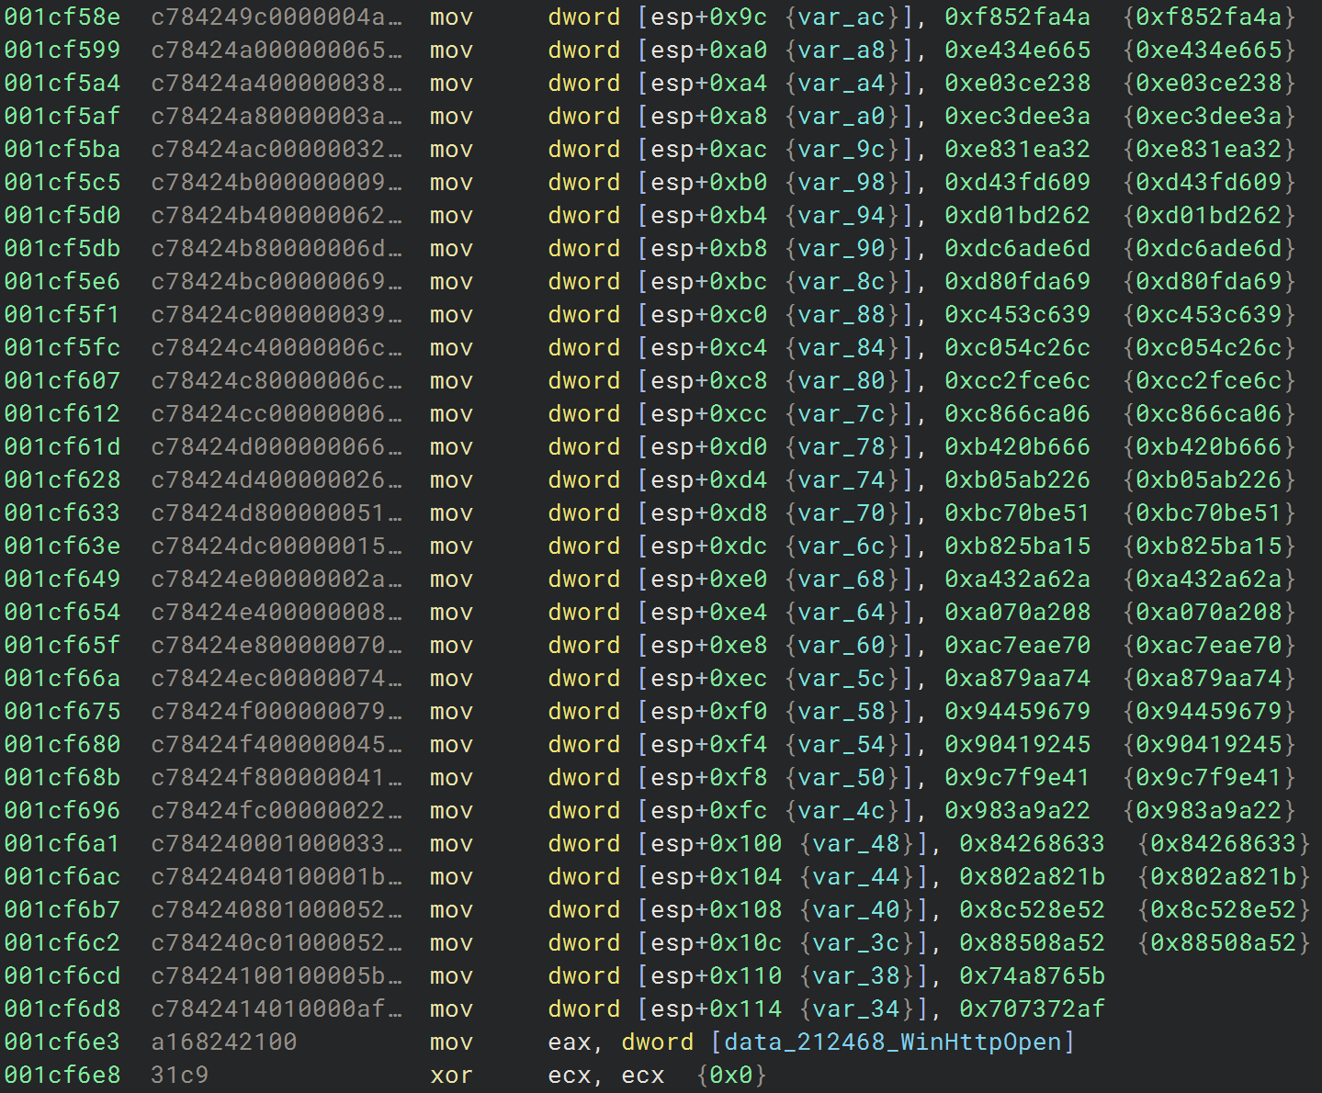Viewport: 1322px width, 1093px height.
Task: Click var_7c variable name
Action: [842, 413]
